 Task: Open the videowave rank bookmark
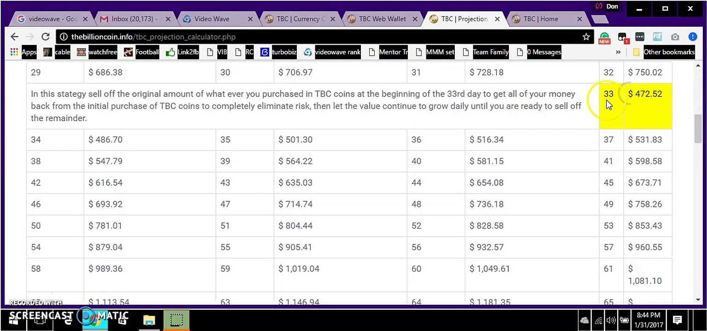coord(332,52)
